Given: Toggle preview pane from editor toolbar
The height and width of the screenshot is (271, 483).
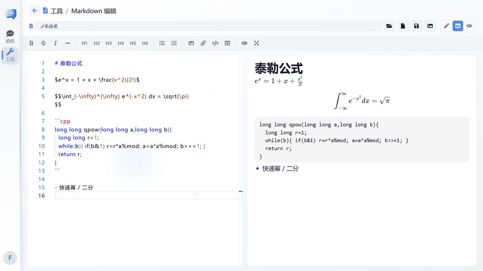Looking at the screenshot, I should click(244, 43).
